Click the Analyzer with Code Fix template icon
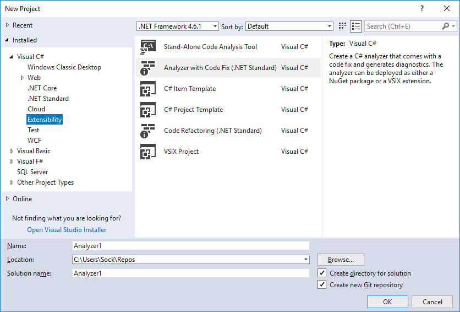The image size is (460, 312). [148, 68]
